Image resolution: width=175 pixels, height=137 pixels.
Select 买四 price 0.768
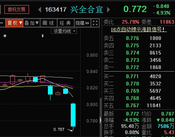click(x=133, y=98)
